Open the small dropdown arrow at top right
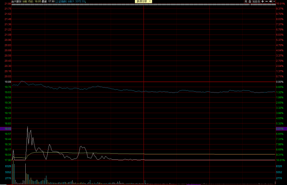Image resolution: width=287 pixels, height=185 pixels. coord(274,2)
